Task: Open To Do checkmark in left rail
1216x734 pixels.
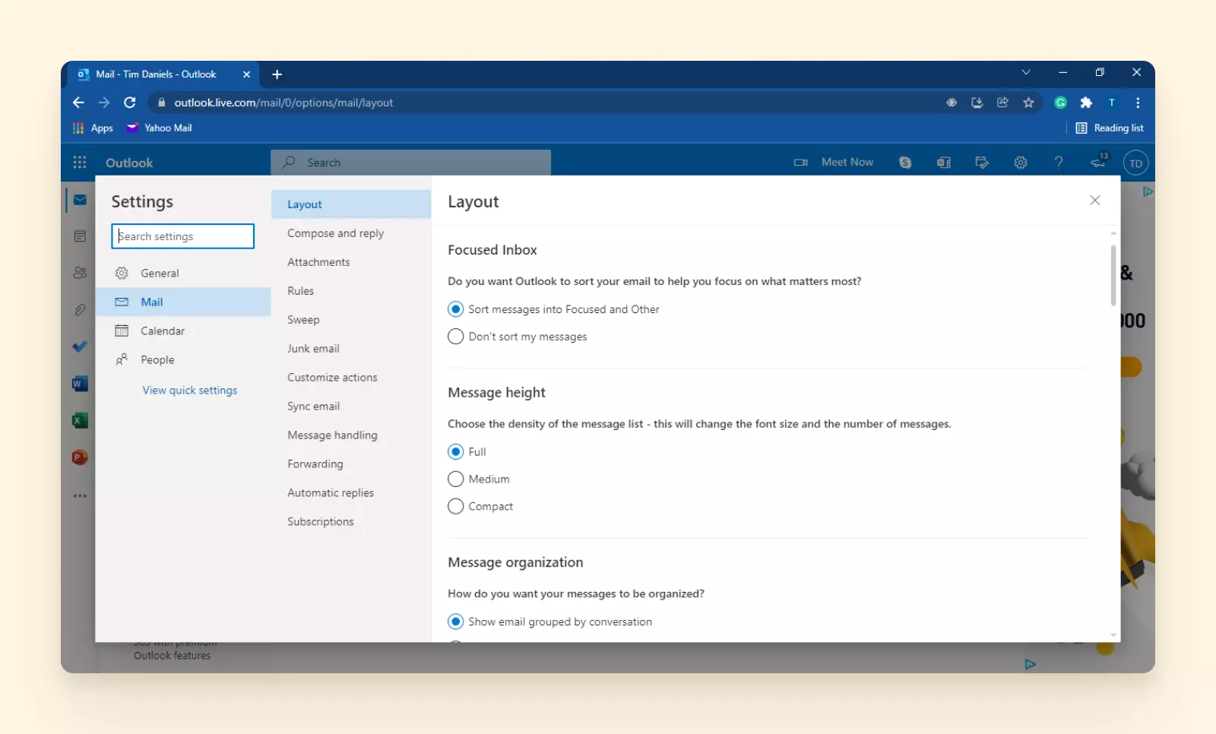Action: coord(80,346)
